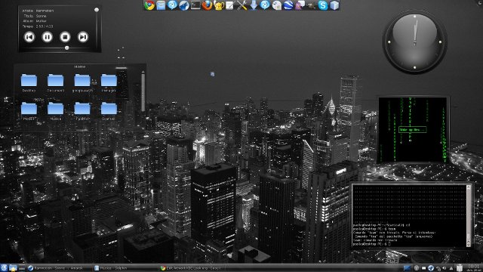Launch Firefox from the top dock
The height and width of the screenshot is (272, 483).
(x=208, y=5)
